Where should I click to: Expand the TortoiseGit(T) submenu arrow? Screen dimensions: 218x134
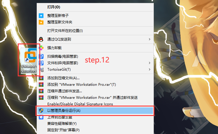coord(149,69)
